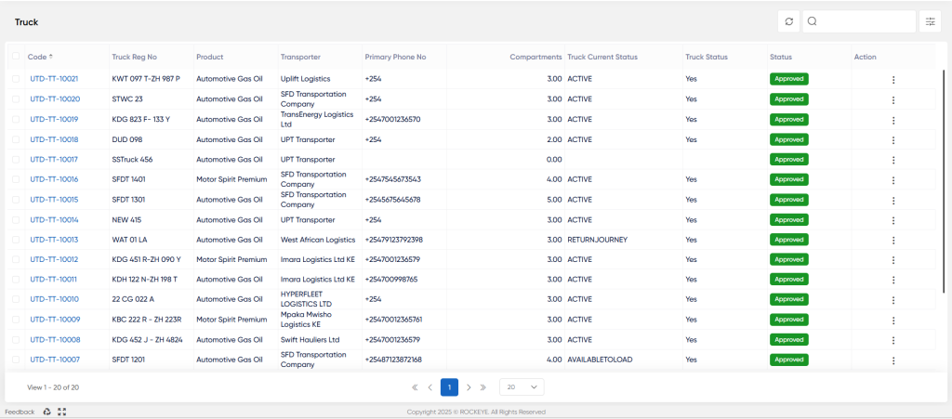Screen dimensions: 952x419
Task: Click the Product column header
Action: click(210, 57)
